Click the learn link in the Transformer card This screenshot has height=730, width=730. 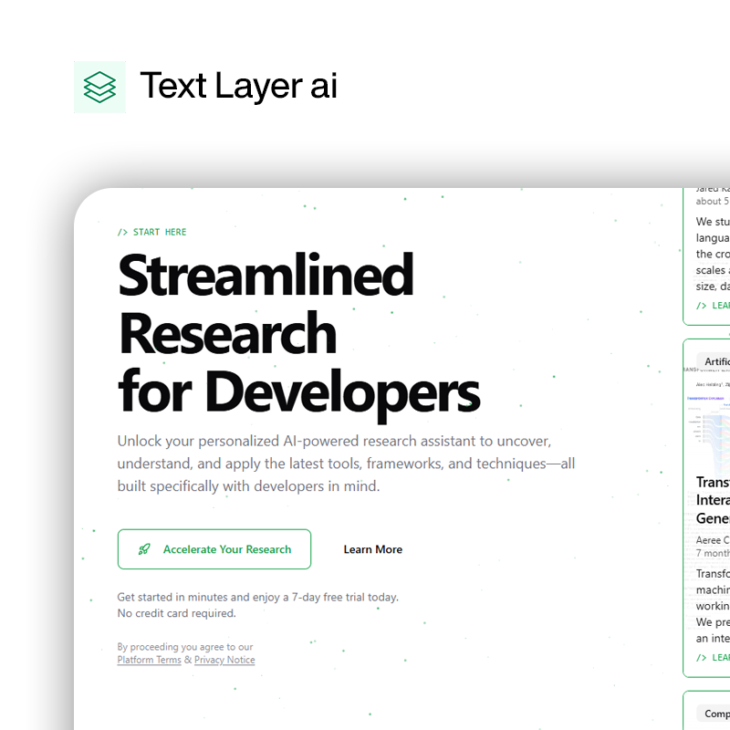point(713,657)
